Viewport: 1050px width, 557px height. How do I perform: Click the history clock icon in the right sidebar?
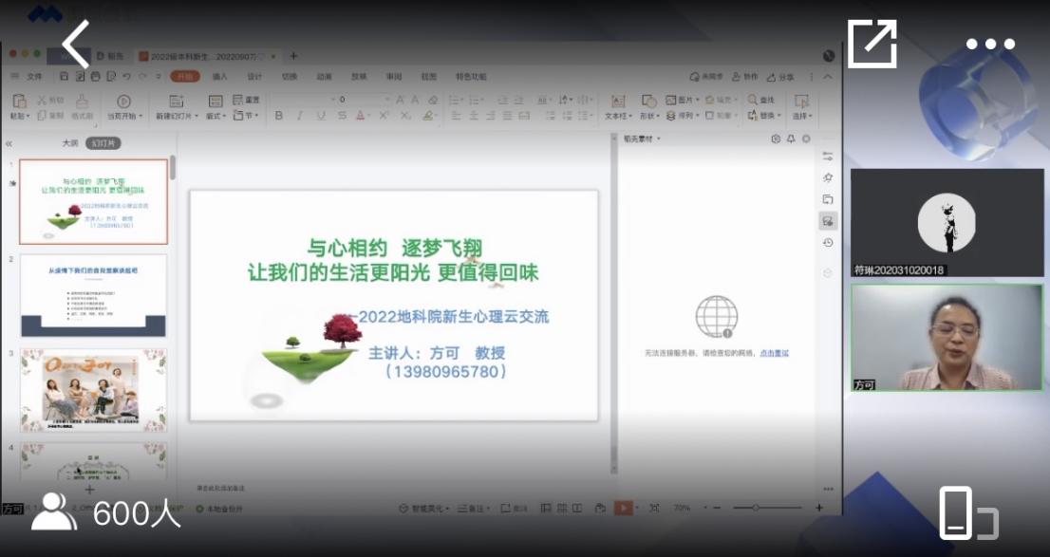(x=828, y=243)
